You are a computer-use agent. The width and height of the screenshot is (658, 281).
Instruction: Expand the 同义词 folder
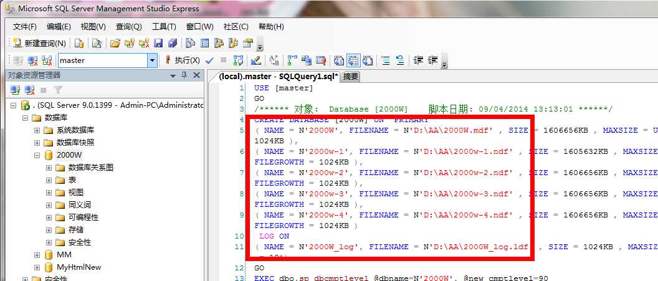(x=49, y=205)
